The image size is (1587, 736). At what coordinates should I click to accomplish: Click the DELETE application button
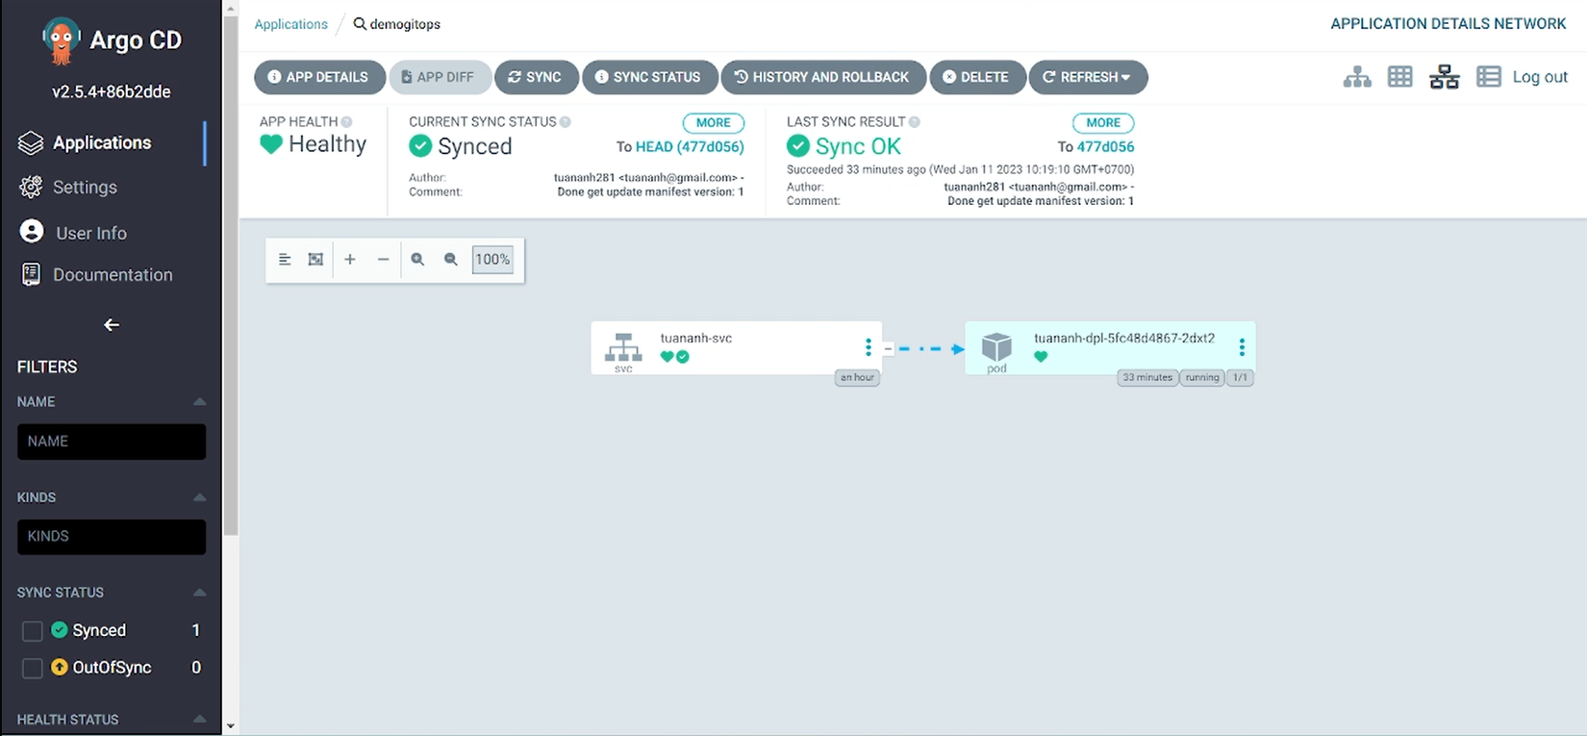click(977, 77)
